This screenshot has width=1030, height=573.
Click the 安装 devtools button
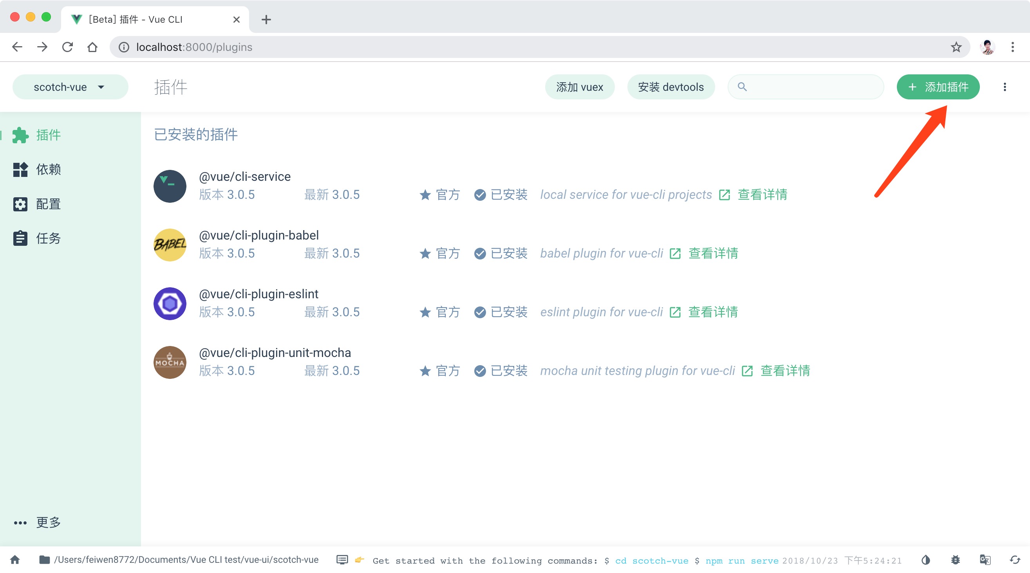click(670, 87)
